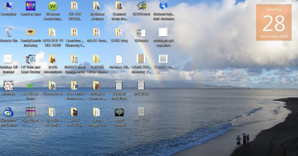
Task: Select THORP_Ho... file icon
Action: pos(164,62)
